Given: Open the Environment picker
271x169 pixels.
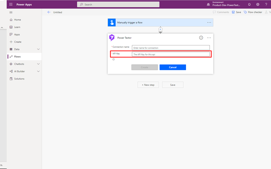Looking at the screenshot, I should [x=224, y=4].
